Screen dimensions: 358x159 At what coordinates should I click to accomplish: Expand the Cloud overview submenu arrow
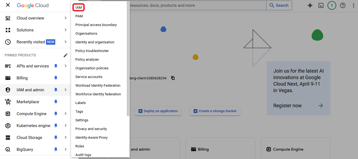pos(65,18)
